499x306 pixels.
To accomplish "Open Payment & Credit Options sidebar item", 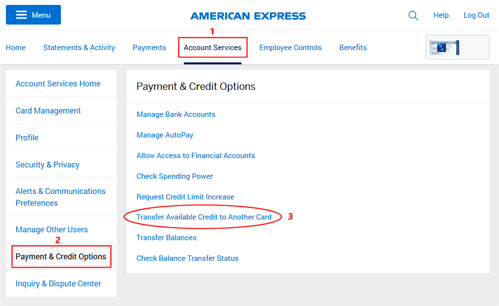I will click(x=61, y=257).
